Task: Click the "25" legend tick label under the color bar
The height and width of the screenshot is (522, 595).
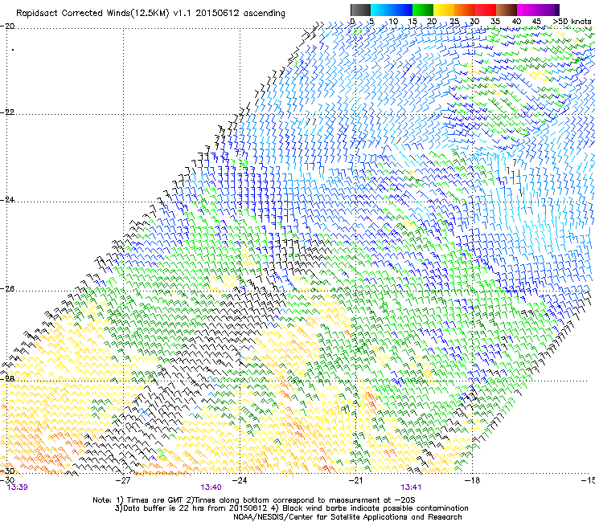Action: 454,22
